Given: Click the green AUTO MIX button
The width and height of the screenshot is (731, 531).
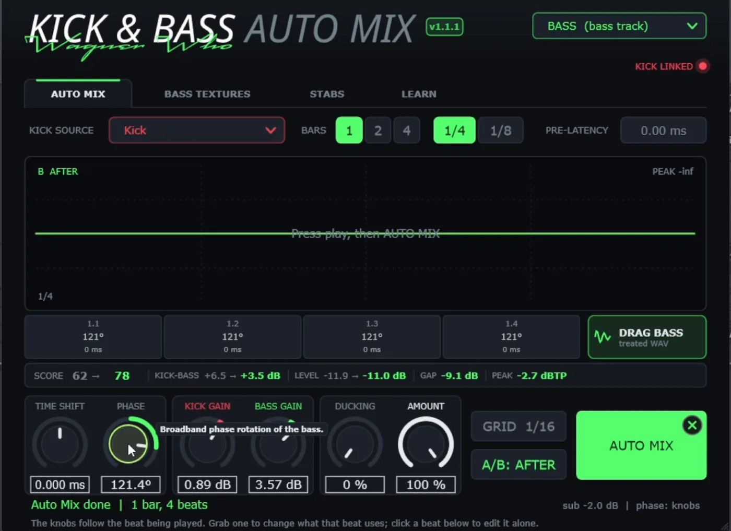Looking at the screenshot, I should click(x=641, y=445).
